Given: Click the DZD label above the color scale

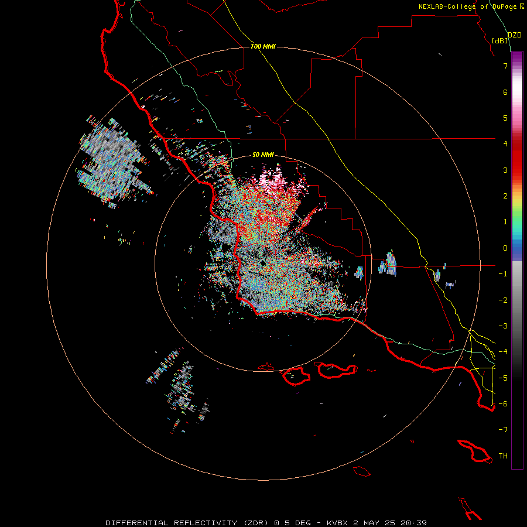Looking at the screenshot, I should [x=515, y=35].
